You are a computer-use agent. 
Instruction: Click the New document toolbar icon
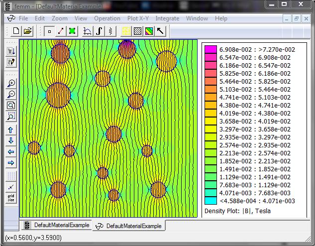tap(16, 31)
